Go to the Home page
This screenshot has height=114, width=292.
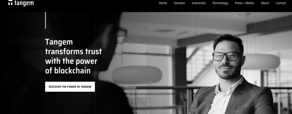tap(163, 3)
